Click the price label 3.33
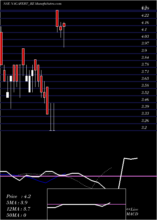Viewport: 157px width, 220px height. tap(145, 113)
